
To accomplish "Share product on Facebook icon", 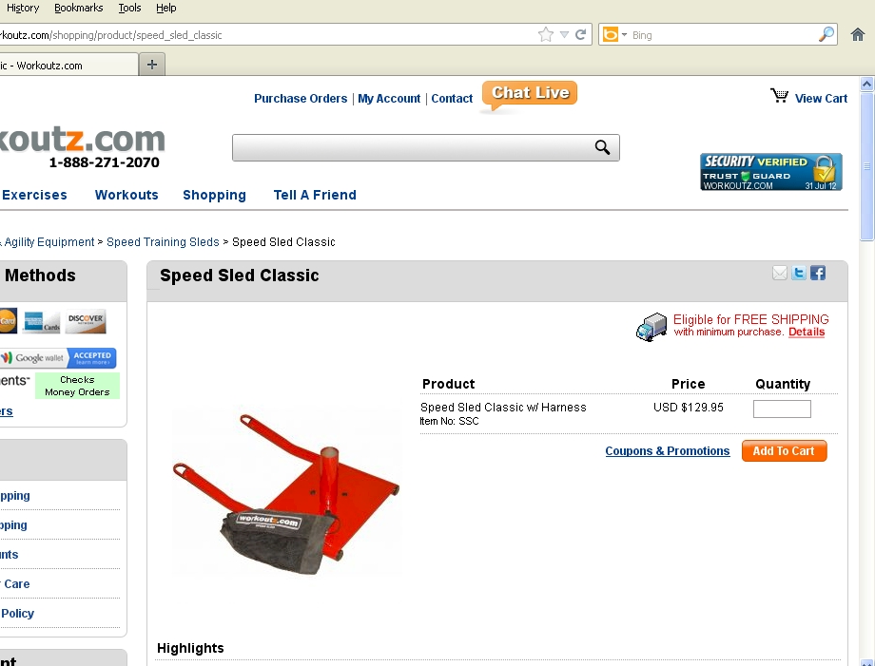I will [818, 273].
